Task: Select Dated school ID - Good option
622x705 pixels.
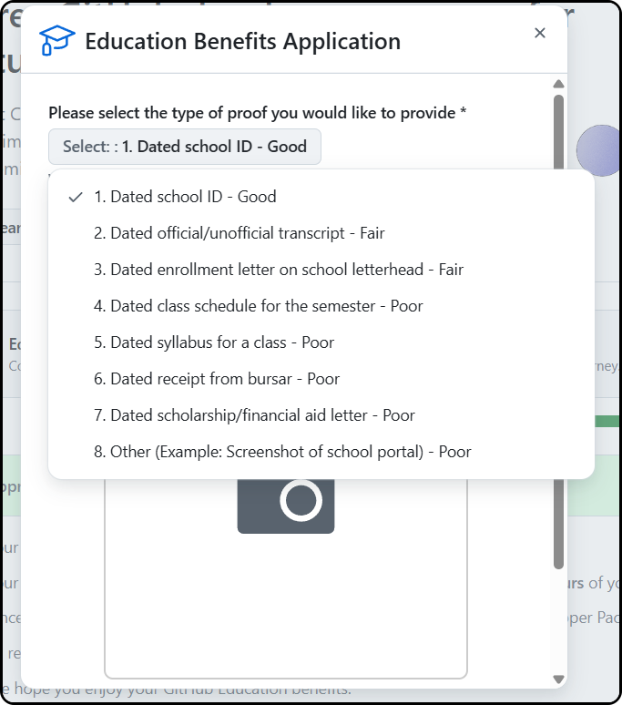Action: coord(321,197)
